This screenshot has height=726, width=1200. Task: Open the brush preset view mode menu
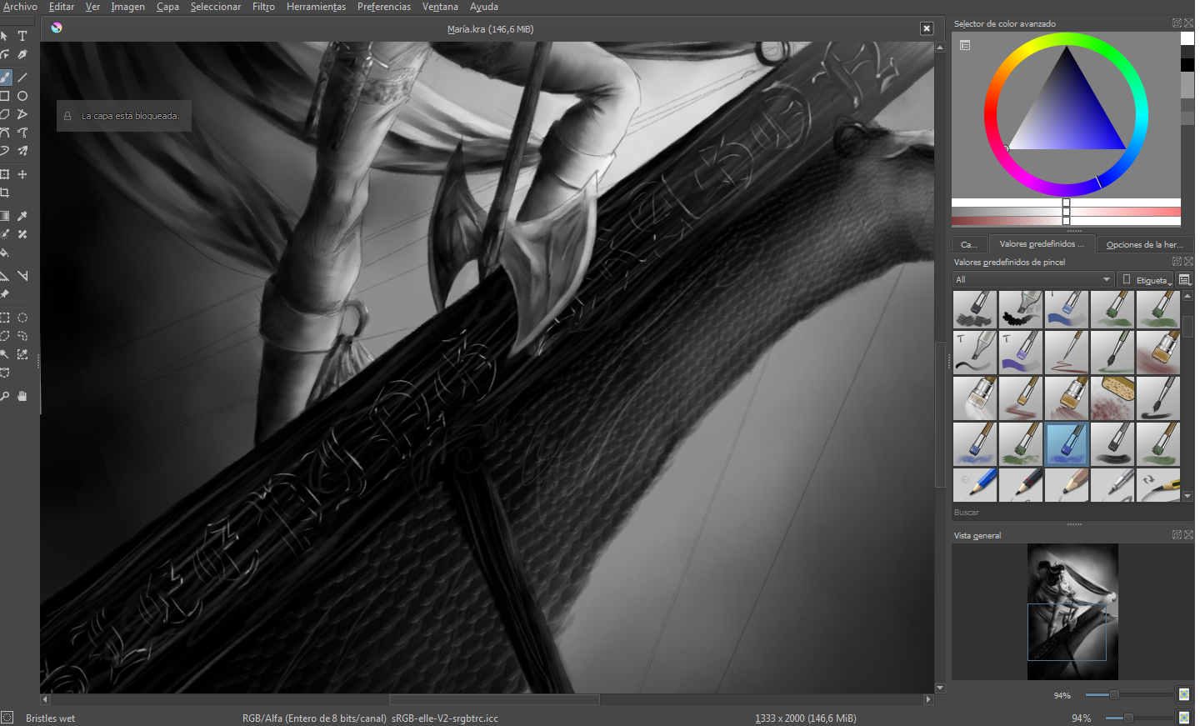click(1185, 279)
